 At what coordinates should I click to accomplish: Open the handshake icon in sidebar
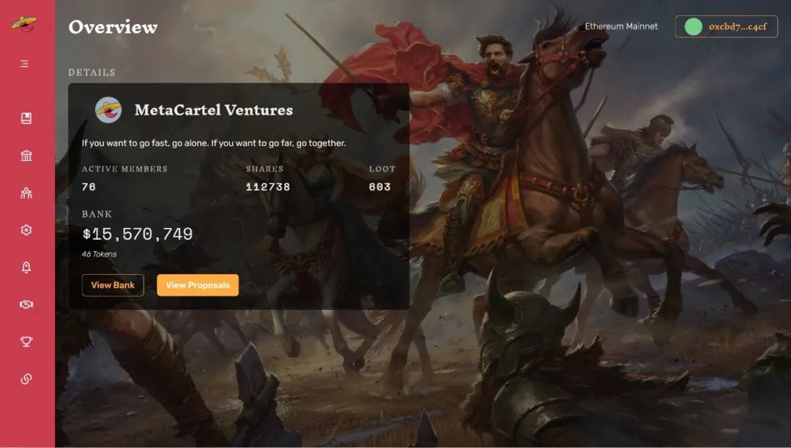click(26, 305)
